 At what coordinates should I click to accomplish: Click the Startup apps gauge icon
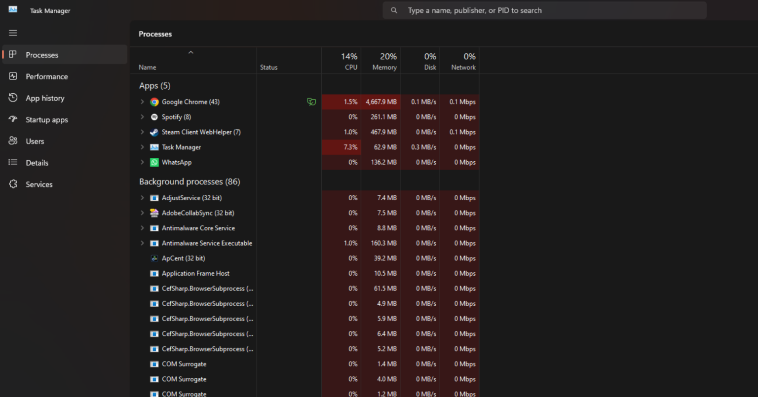click(x=13, y=119)
